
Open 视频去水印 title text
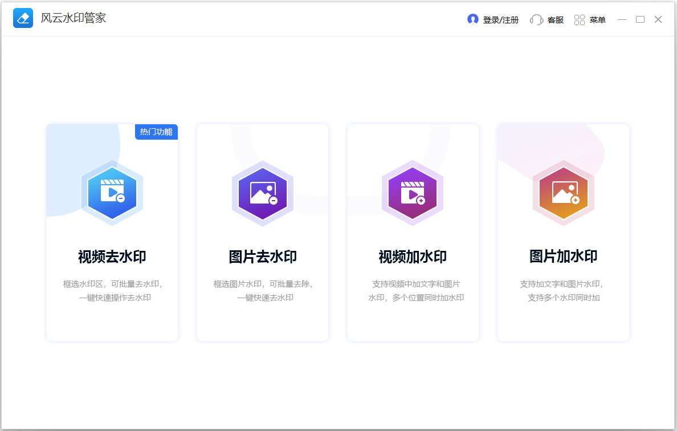pyautogui.click(x=112, y=257)
